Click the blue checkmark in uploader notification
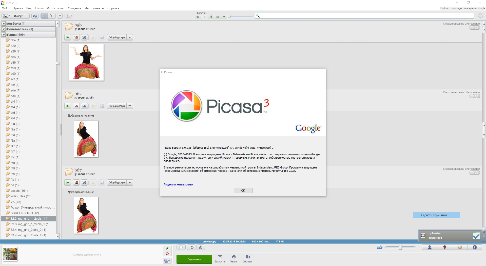 (476, 236)
